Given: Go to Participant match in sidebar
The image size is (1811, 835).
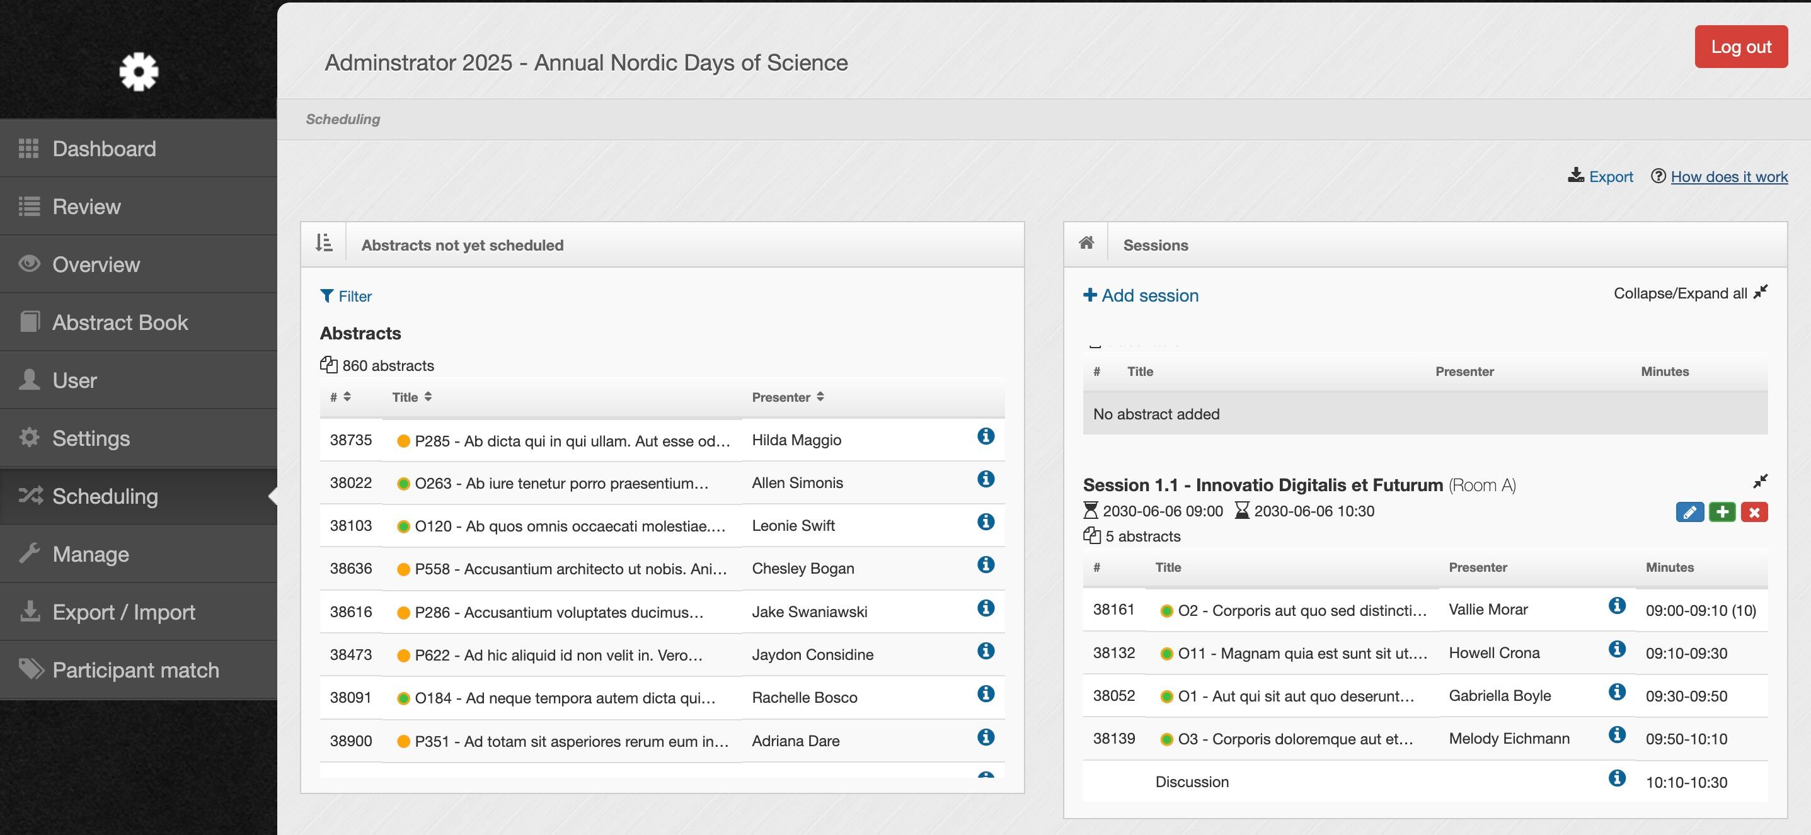Looking at the screenshot, I should (135, 670).
